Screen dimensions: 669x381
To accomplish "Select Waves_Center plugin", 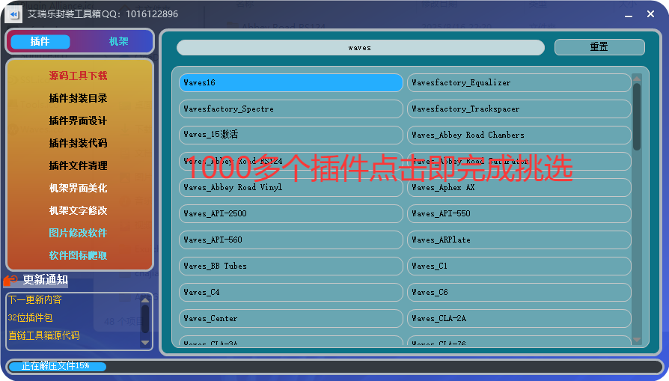I will point(291,318).
